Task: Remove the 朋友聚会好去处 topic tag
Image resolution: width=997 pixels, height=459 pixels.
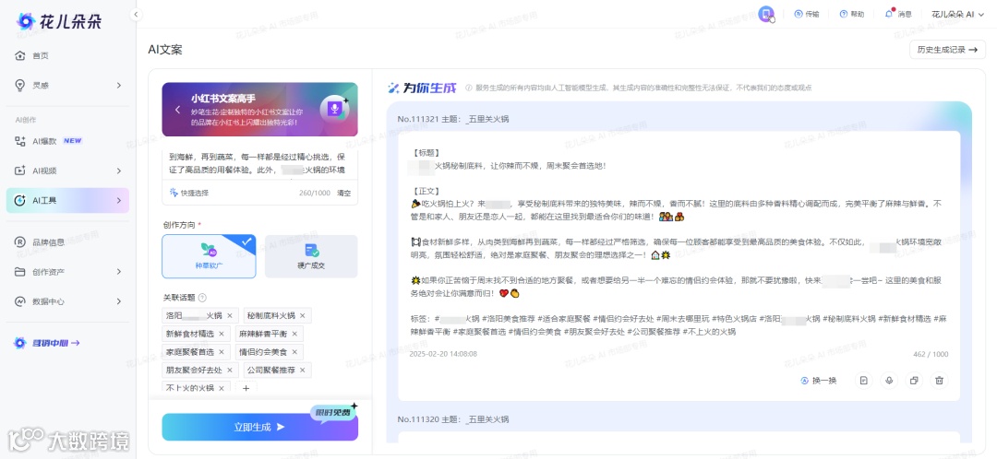Action: pos(230,370)
